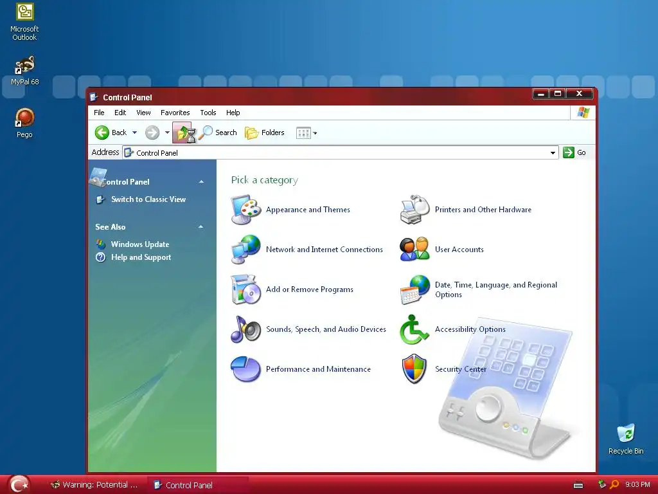658x494 pixels.
Task: Click the Forward arrow icon
Action: coord(152,133)
